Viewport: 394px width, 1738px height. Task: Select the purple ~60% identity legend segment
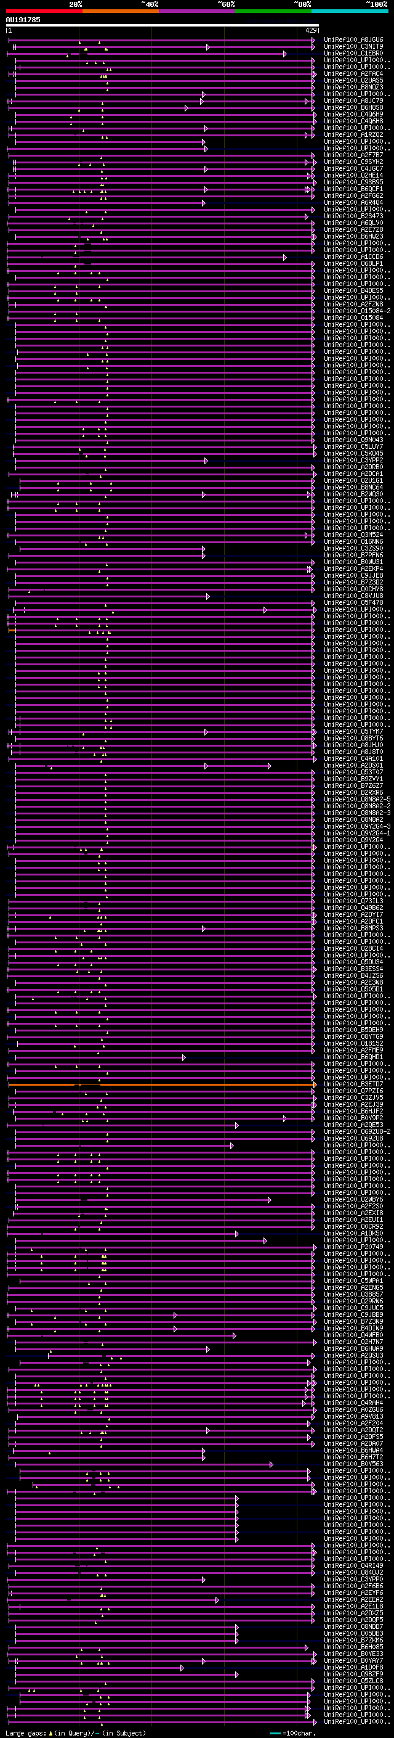pyautogui.click(x=198, y=11)
